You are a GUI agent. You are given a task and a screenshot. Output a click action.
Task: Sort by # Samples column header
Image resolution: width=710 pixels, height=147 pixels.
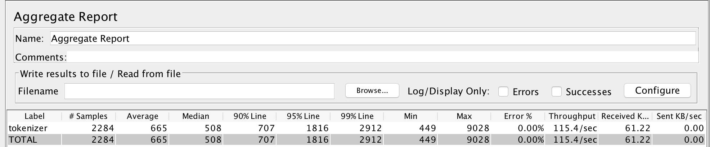[88, 116]
